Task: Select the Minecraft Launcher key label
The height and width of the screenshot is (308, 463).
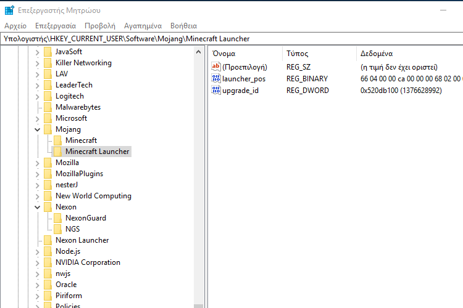Action: coord(97,152)
